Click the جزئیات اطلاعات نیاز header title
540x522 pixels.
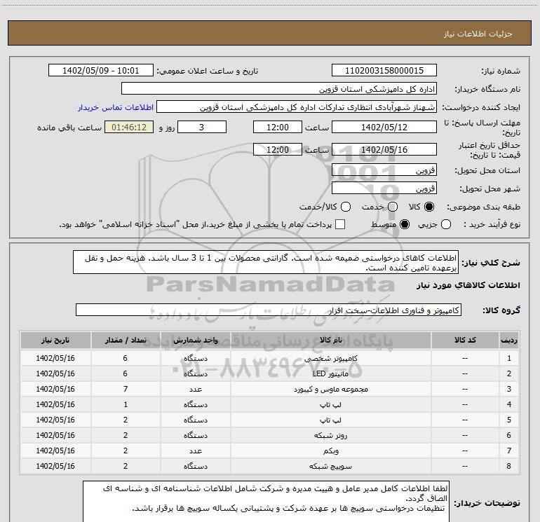pos(478,34)
